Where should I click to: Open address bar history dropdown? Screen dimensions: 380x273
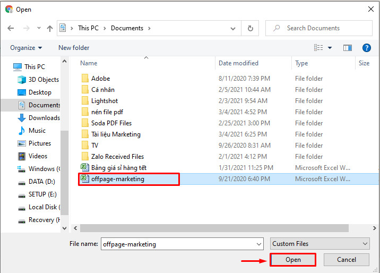coord(233,29)
